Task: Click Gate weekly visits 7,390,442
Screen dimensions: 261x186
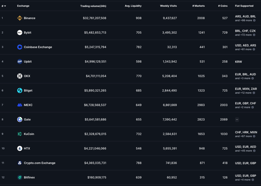Action: click(x=169, y=119)
